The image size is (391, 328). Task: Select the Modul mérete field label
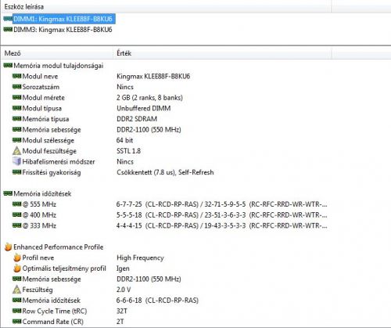[44, 98]
